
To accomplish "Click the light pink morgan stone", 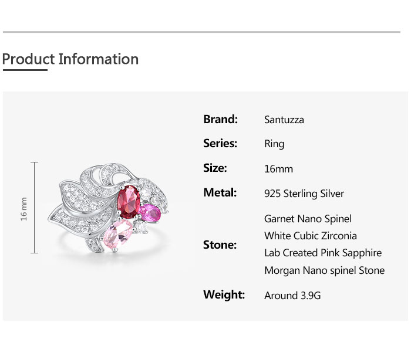I will [x=118, y=234].
